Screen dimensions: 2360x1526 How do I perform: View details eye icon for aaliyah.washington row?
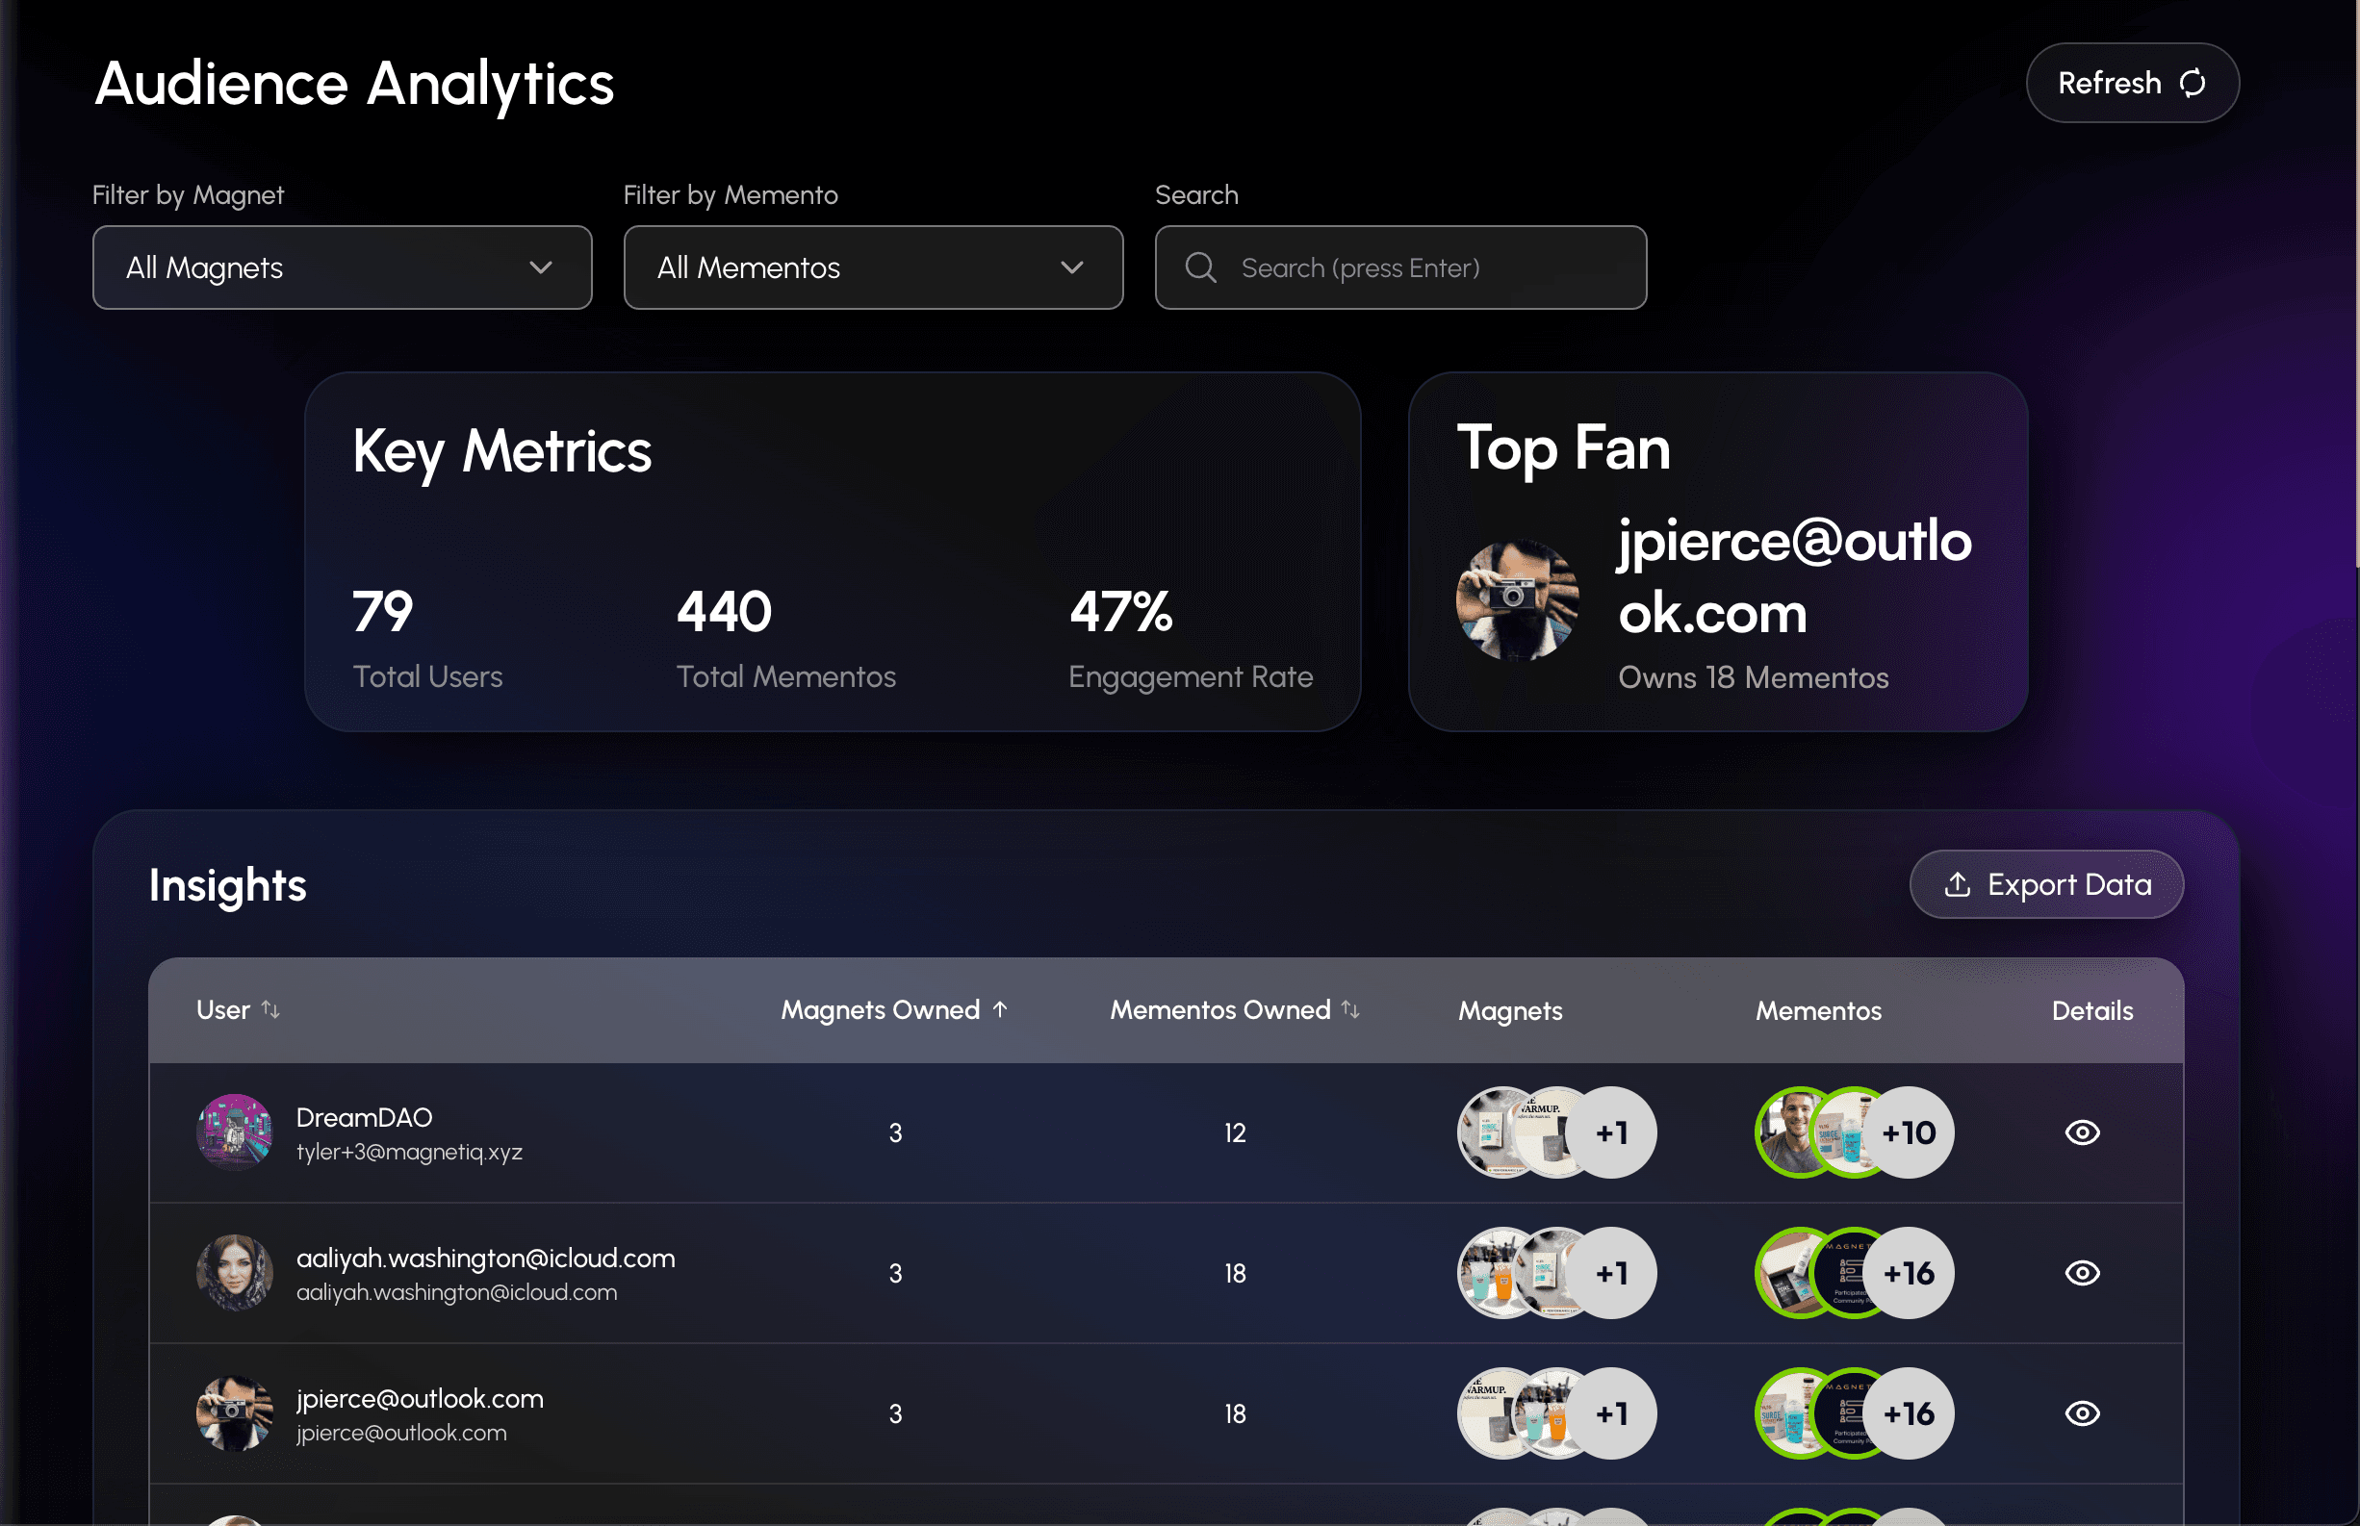[x=2082, y=1273]
